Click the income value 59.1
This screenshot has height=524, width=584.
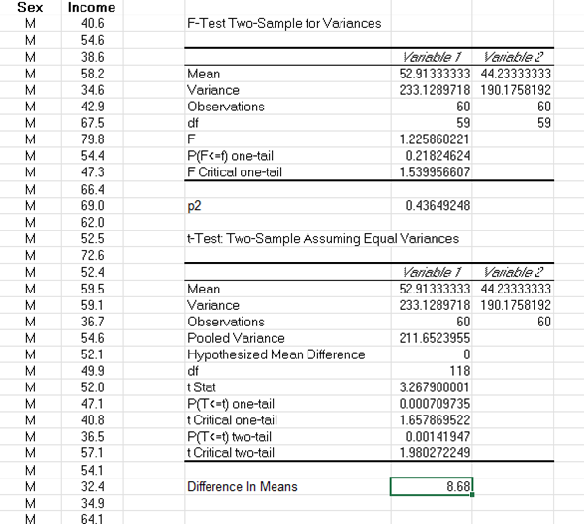[x=92, y=304]
